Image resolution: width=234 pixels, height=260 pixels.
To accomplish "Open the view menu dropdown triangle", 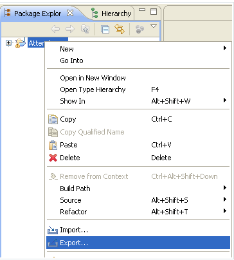I will pos(154,26).
